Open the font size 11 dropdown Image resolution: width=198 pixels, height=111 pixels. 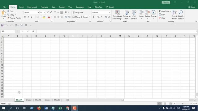[x=45, y=13]
